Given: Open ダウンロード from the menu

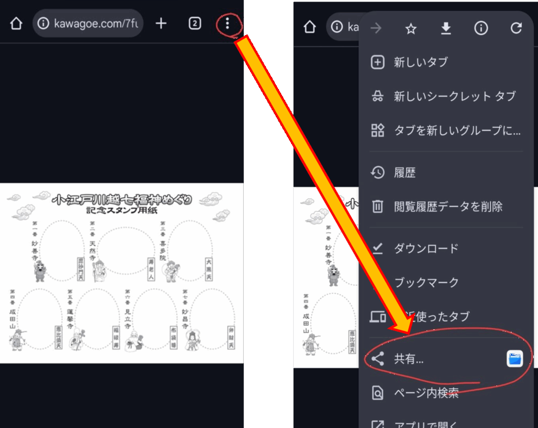Looking at the screenshot, I should click(426, 248).
